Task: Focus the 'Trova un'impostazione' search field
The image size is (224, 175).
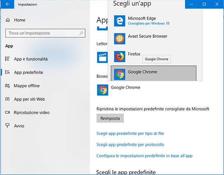Action: [45, 33]
